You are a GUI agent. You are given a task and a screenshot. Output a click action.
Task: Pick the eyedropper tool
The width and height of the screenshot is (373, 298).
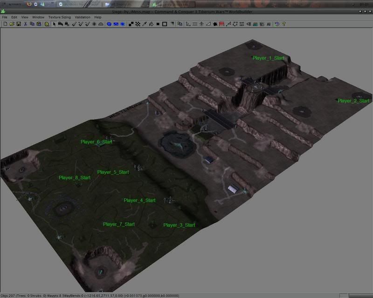pos(145,24)
